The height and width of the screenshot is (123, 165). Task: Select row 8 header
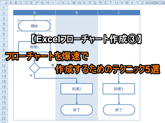pos(4,45)
